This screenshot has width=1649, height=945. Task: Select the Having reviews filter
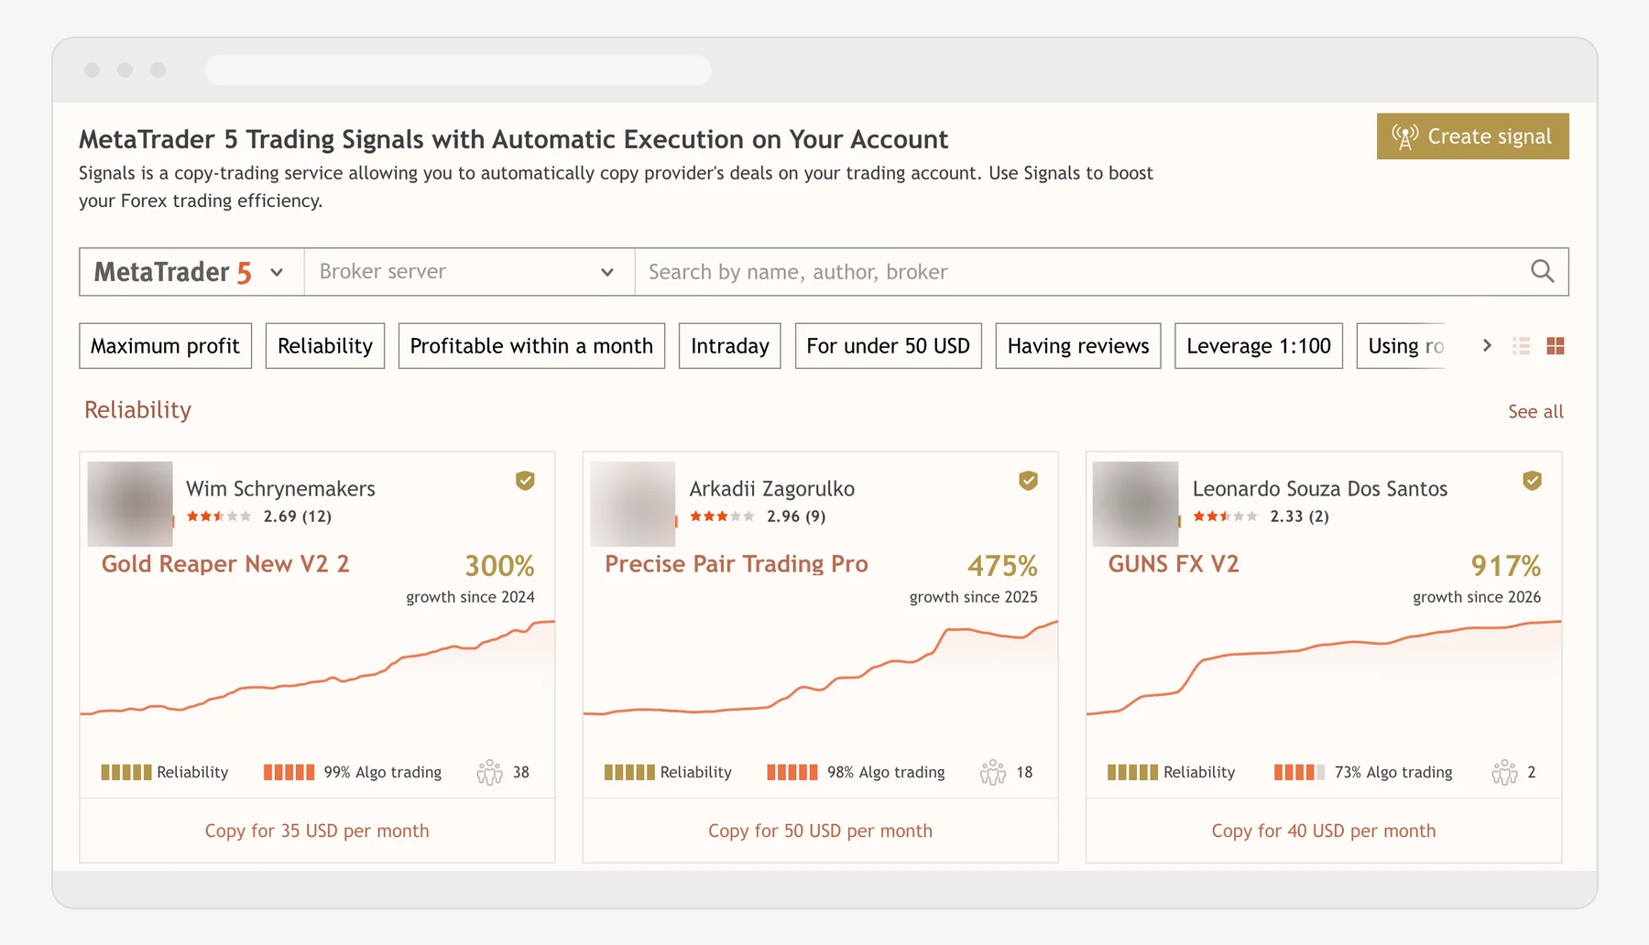[x=1078, y=345]
